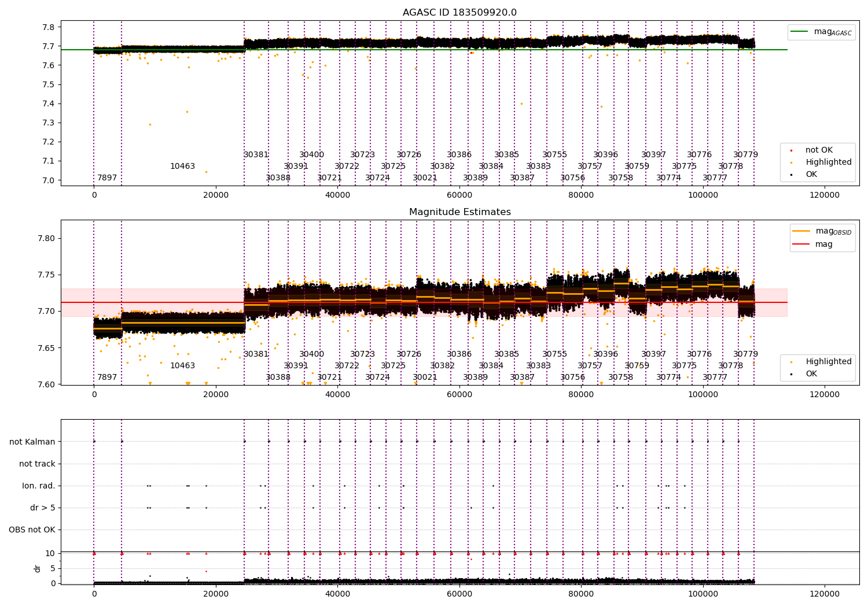Click the 7.75 y-axis tick label
The width and height of the screenshot is (868, 607).
[x=47, y=275]
